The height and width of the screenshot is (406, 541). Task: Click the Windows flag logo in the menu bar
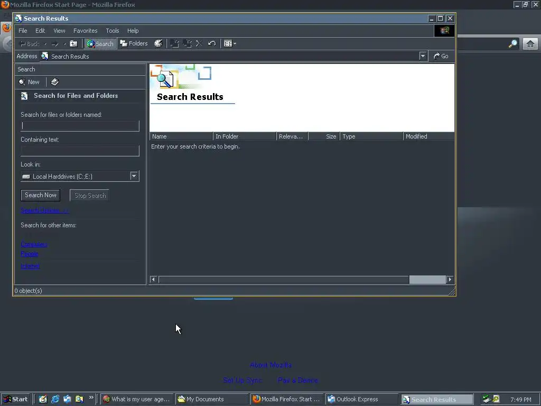pos(444,31)
